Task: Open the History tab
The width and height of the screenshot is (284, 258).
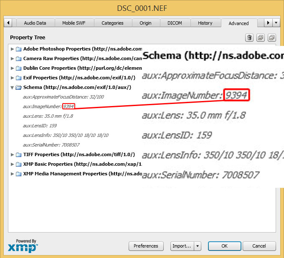Action: 205,23
